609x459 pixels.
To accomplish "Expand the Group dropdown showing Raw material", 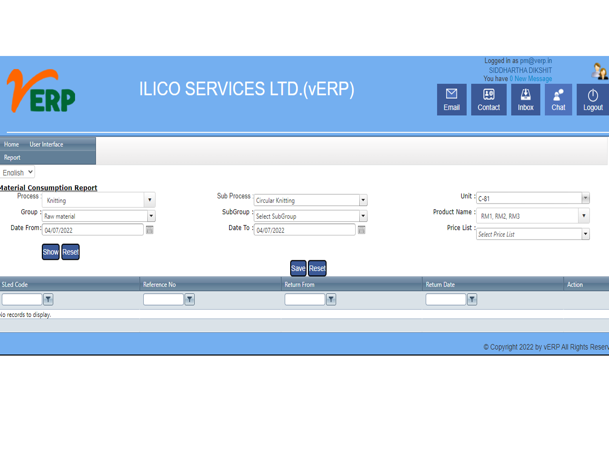I will pos(151,216).
